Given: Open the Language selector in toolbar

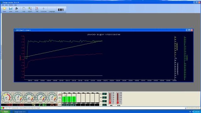Looking at the screenshot, I should coord(52,10).
